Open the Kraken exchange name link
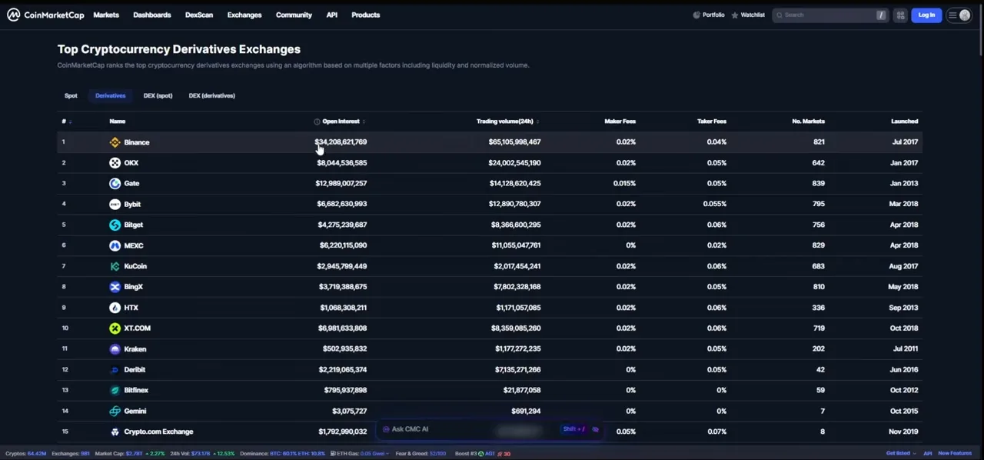Viewport: 984px width, 460px height. click(x=135, y=349)
